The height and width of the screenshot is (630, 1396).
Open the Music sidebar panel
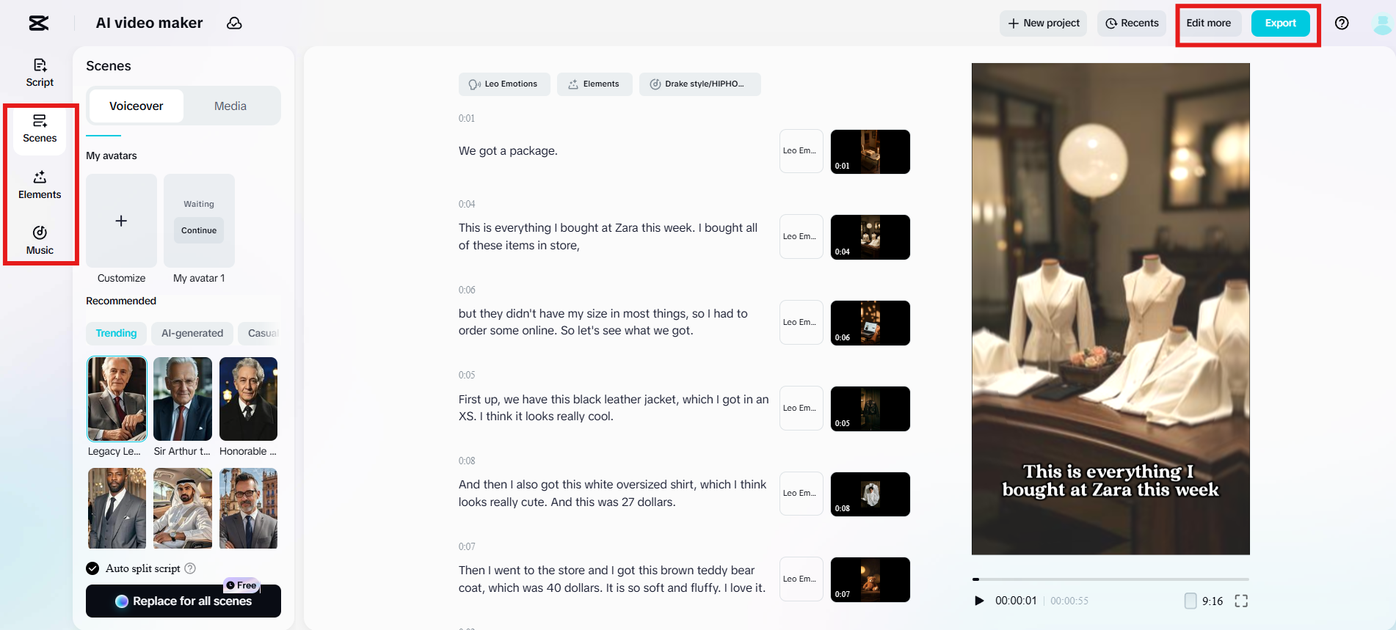[x=40, y=241]
